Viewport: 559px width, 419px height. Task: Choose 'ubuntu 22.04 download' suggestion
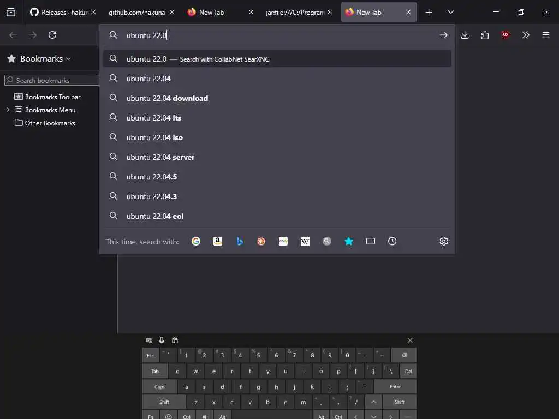[x=277, y=98]
